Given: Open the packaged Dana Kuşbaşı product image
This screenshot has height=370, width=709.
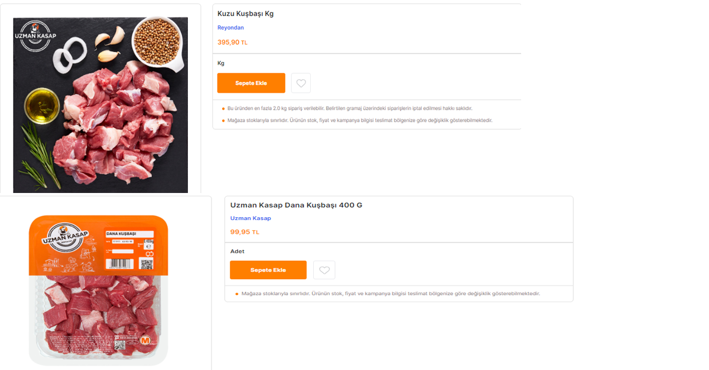Looking at the screenshot, I should [x=99, y=289].
